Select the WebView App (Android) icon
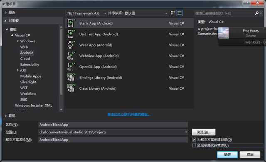 point(71,56)
